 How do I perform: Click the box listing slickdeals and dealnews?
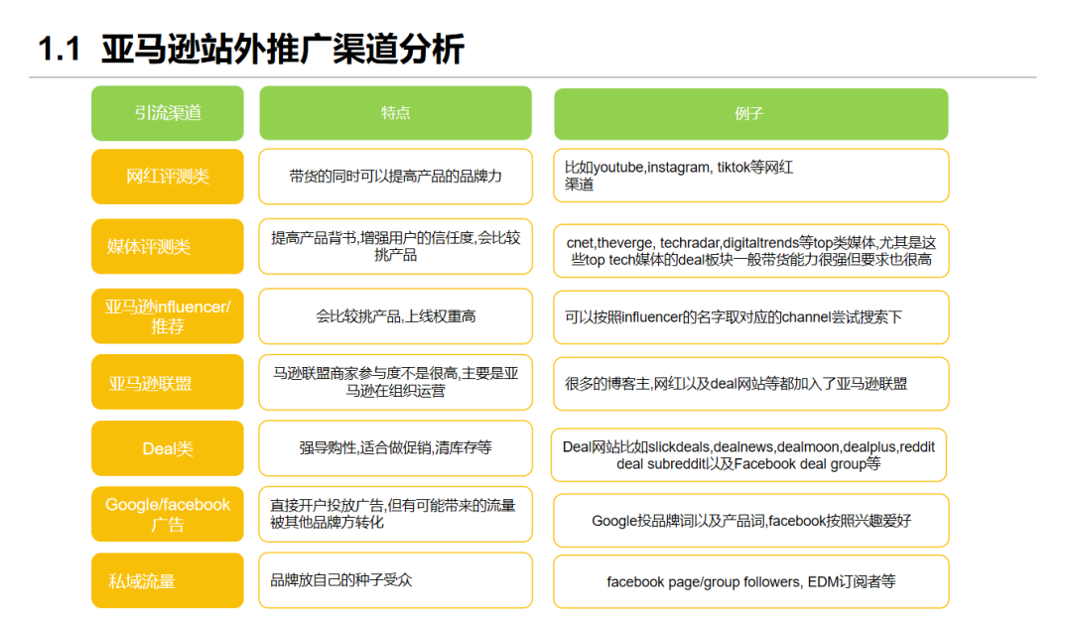[748, 455]
